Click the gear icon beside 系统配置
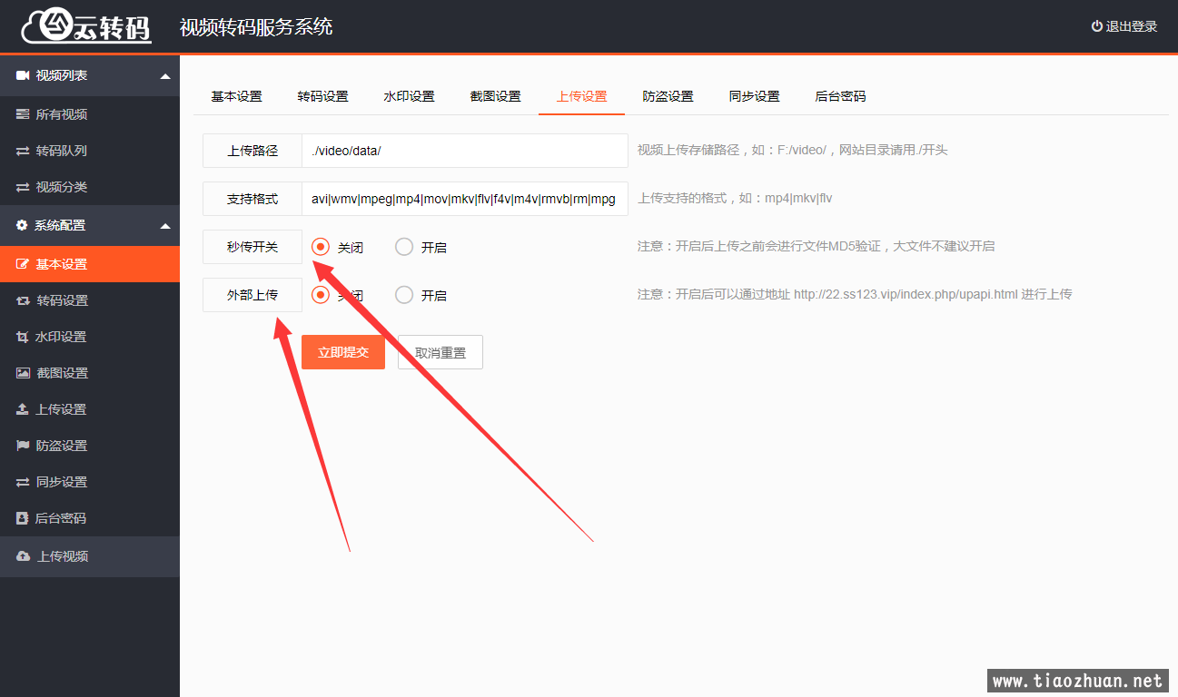 coord(23,225)
